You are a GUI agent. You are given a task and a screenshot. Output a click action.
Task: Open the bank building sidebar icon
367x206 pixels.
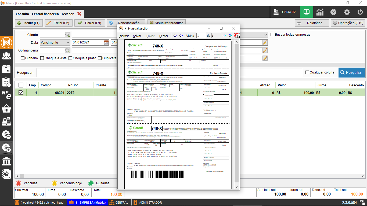pyautogui.click(x=6, y=161)
